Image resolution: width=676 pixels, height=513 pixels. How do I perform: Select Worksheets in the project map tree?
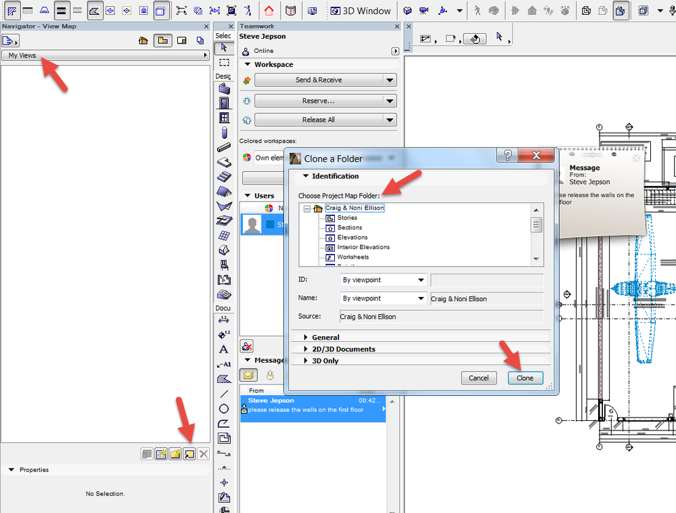tap(353, 257)
